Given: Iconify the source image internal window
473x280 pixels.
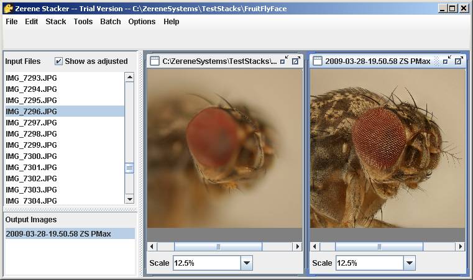Looking at the screenshot, I should (x=284, y=60).
